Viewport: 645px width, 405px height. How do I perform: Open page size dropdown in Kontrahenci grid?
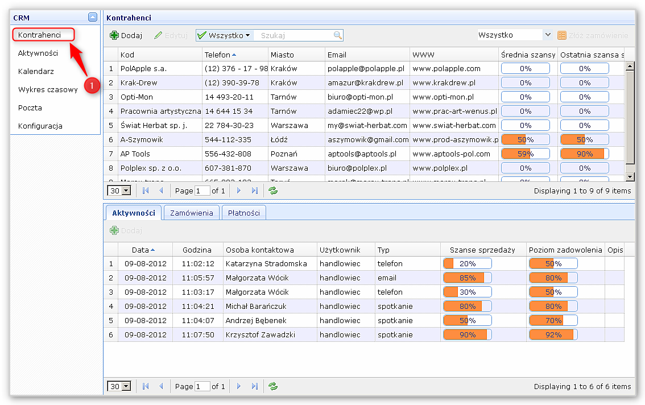point(126,191)
